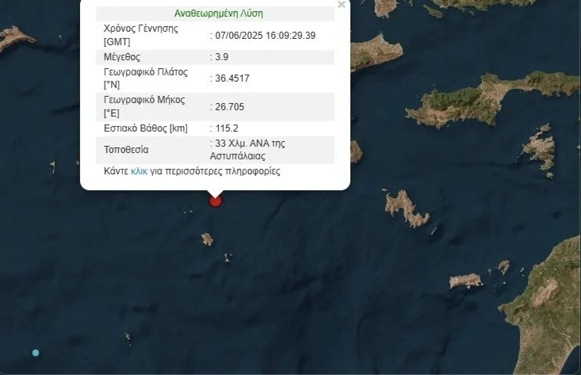
Task: Click the green 'Αναθεωρημένη Λύση' header
Action: point(218,13)
